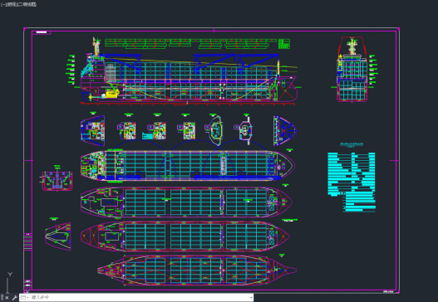Open the view name viewport control

(11, 4)
